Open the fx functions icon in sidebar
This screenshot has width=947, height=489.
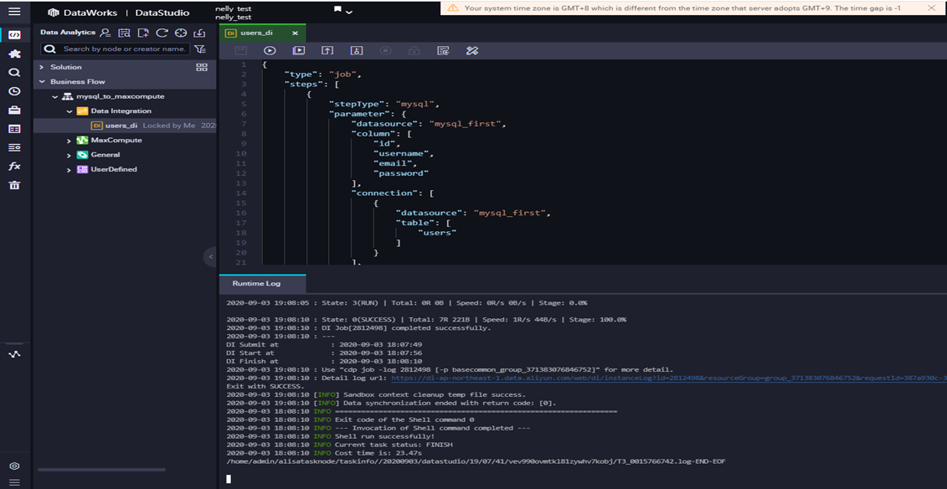[14, 166]
